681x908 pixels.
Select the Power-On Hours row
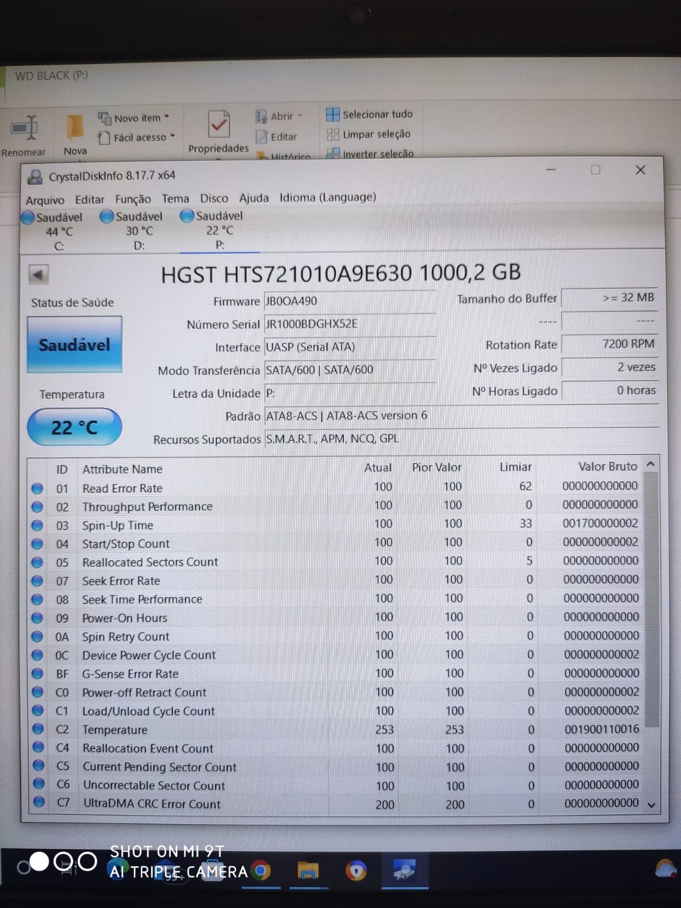[336, 617]
